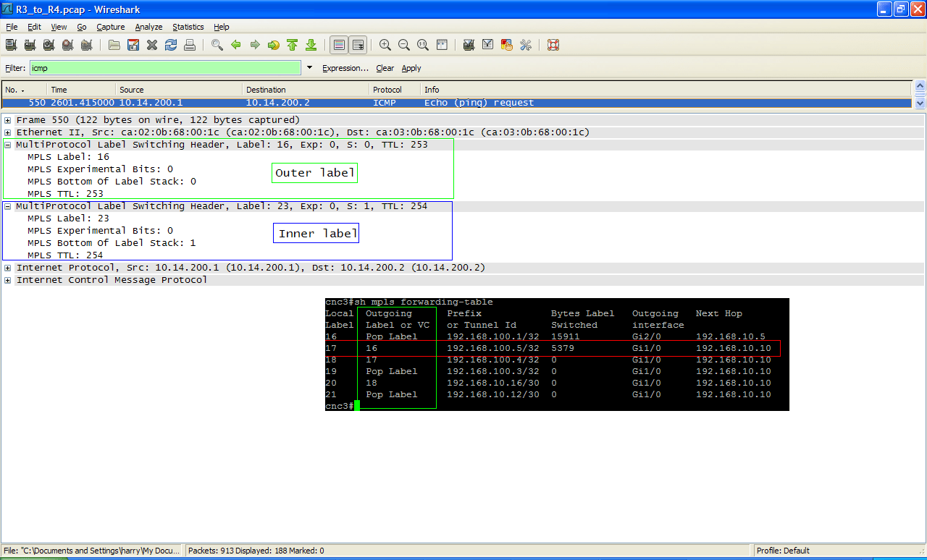The image size is (927, 560).
Task: Go back in packet history
Action: click(x=236, y=45)
